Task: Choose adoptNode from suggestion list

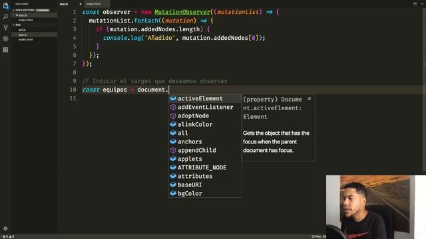Action: point(205,116)
